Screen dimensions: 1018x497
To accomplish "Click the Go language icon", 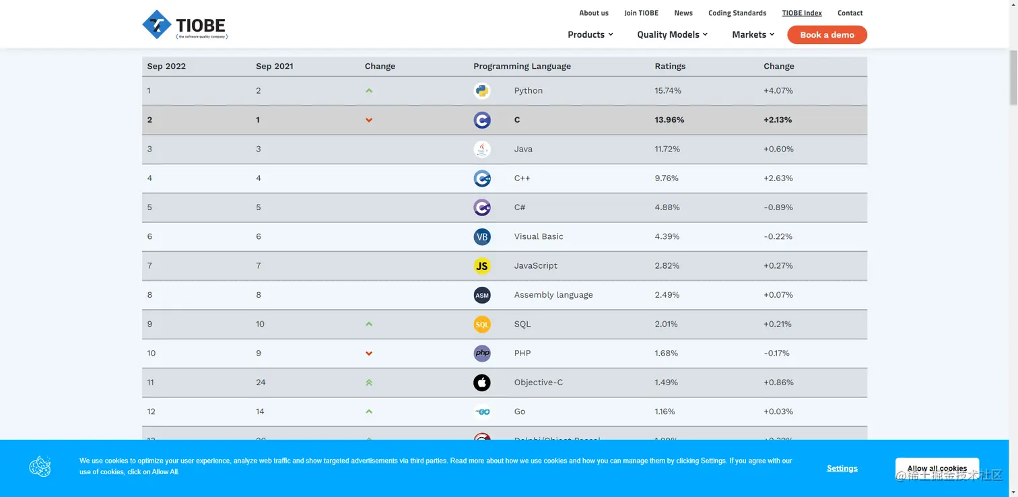I will (x=482, y=411).
